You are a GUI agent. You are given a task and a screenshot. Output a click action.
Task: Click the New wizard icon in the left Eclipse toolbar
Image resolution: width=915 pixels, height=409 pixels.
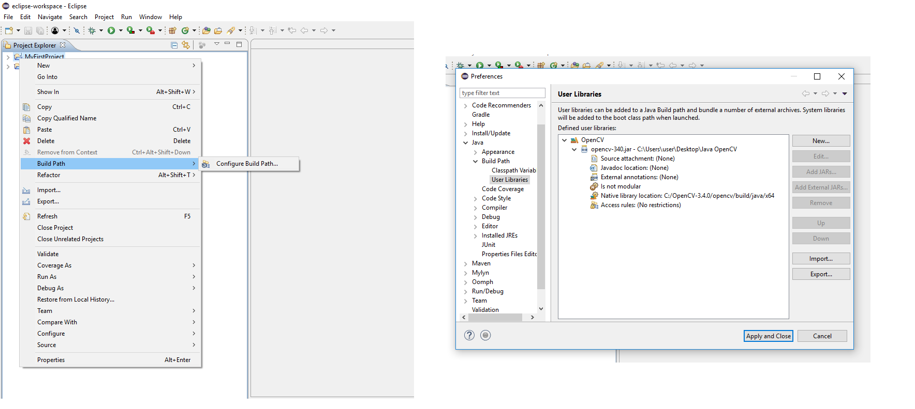[x=9, y=30]
